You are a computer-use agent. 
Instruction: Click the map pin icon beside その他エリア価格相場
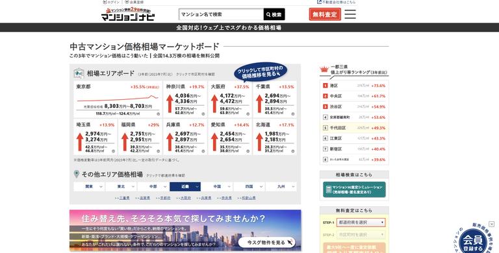coord(77,174)
